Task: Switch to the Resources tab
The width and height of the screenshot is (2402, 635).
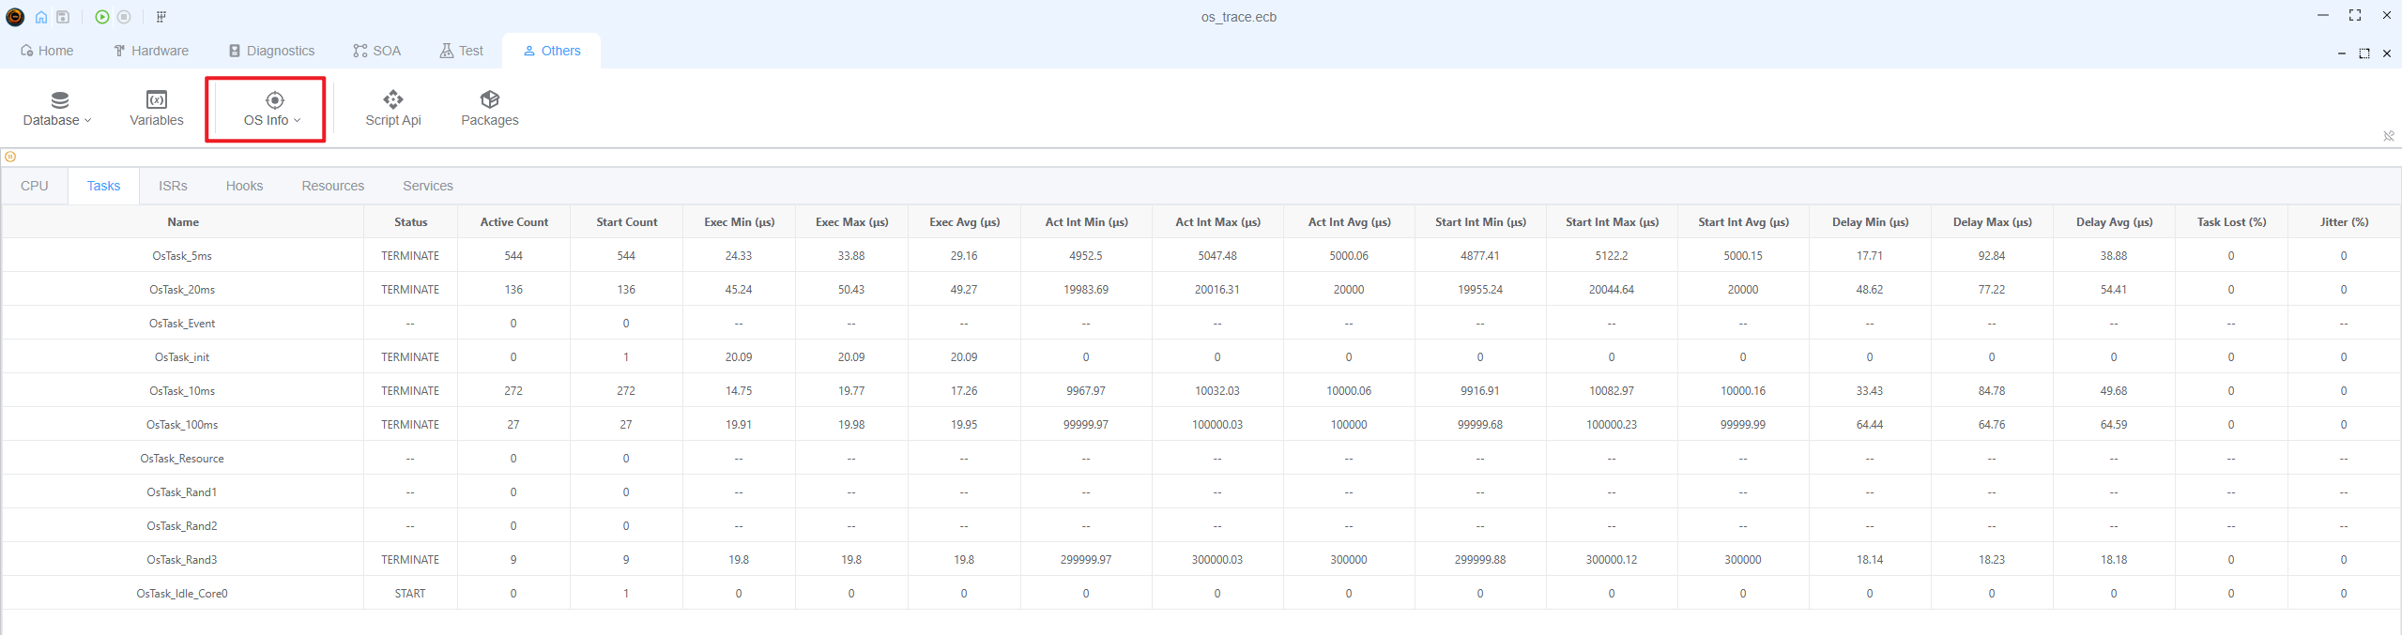Action: click(332, 186)
